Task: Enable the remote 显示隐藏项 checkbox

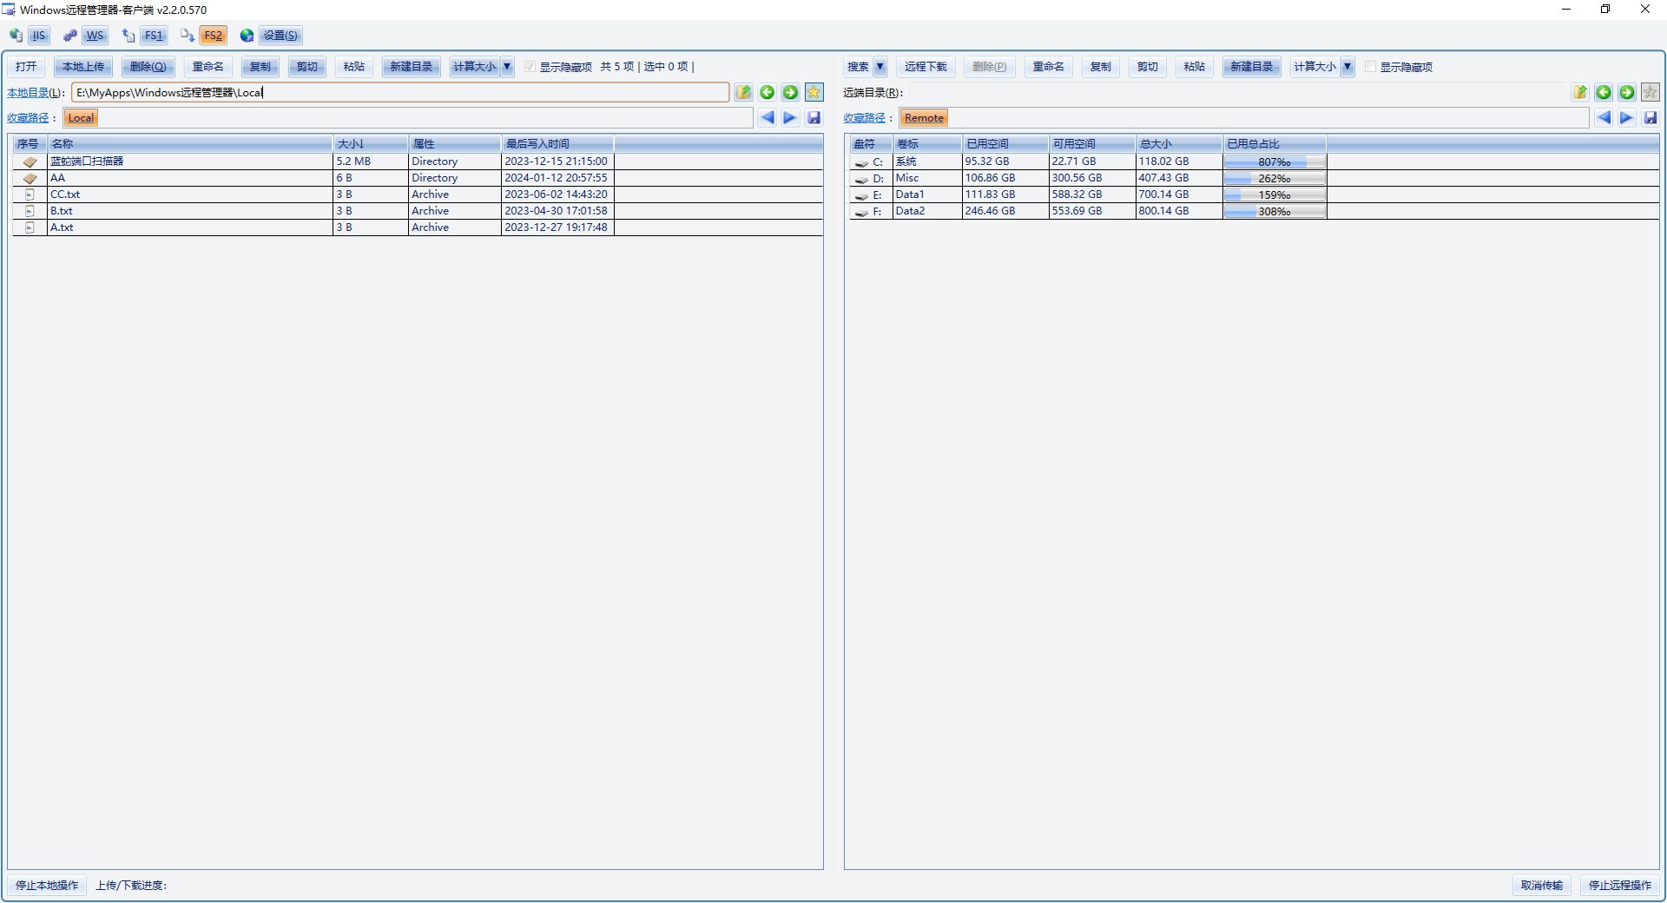Action: [x=1371, y=67]
